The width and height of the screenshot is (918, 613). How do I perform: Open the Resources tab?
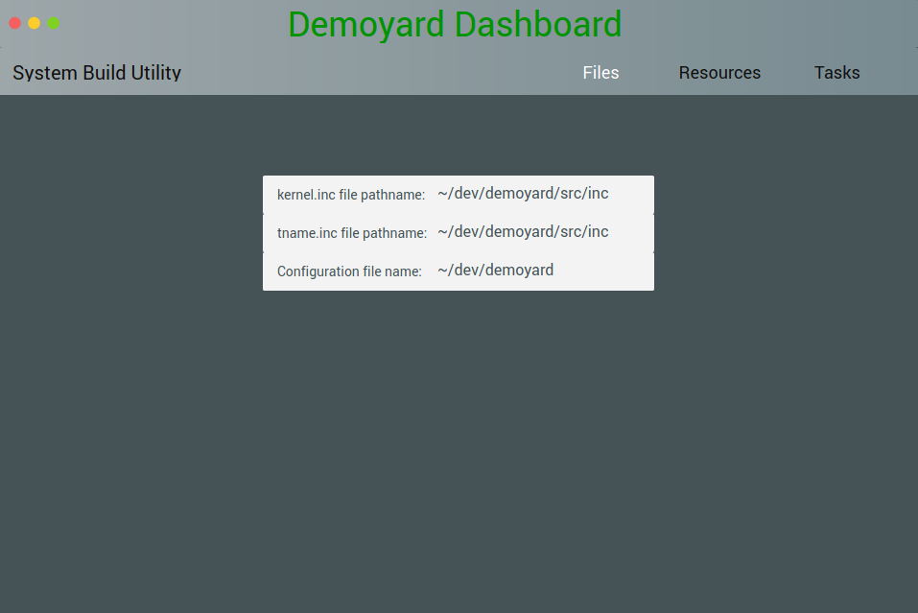click(719, 73)
